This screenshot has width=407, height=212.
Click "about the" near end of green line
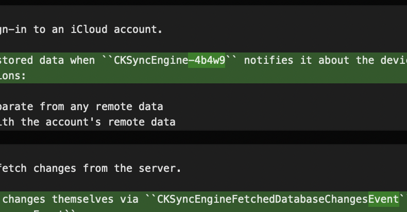point(346,60)
